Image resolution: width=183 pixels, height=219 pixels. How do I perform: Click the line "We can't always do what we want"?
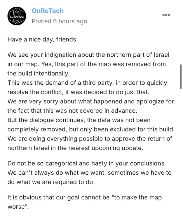point(89,173)
